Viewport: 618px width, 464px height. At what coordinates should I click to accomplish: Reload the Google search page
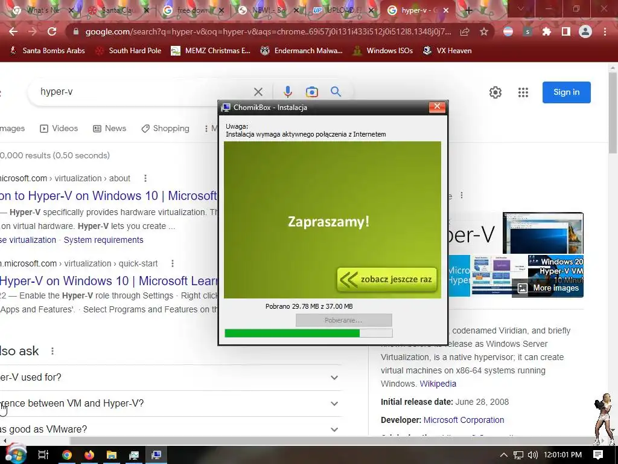coord(52,31)
